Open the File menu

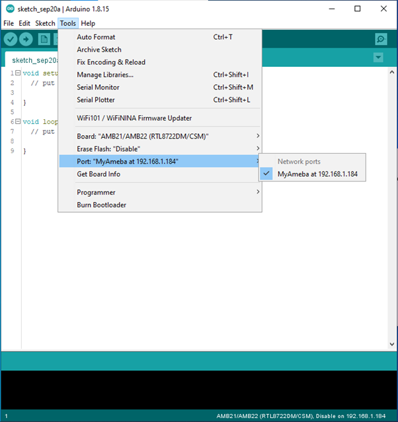click(9, 23)
